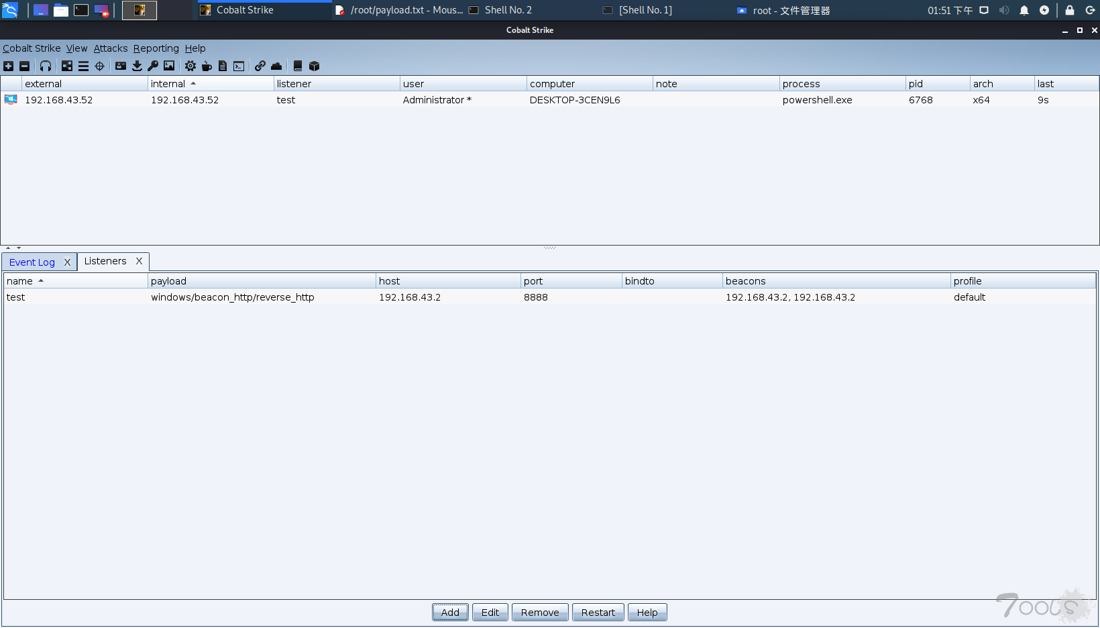Switch to /root/payload.txt Mousepad window
The width and height of the screenshot is (1100, 628).
[x=399, y=10]
